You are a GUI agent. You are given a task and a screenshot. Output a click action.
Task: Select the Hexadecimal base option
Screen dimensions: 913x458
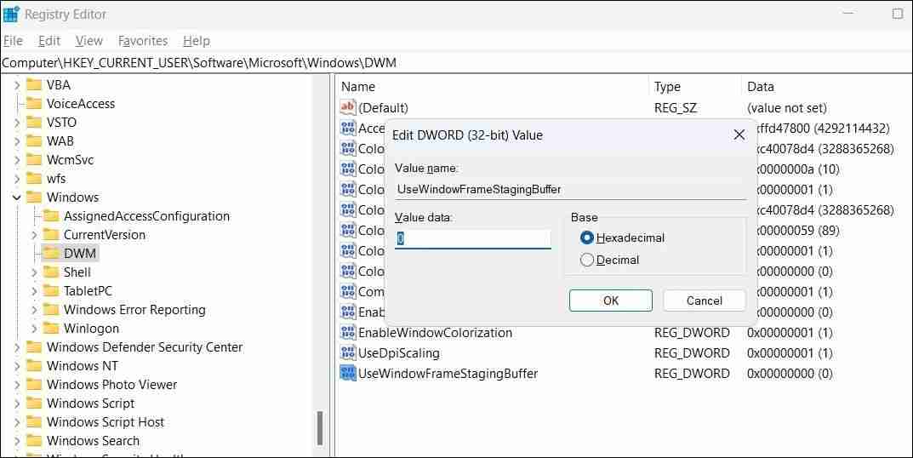tap(587, 238)
